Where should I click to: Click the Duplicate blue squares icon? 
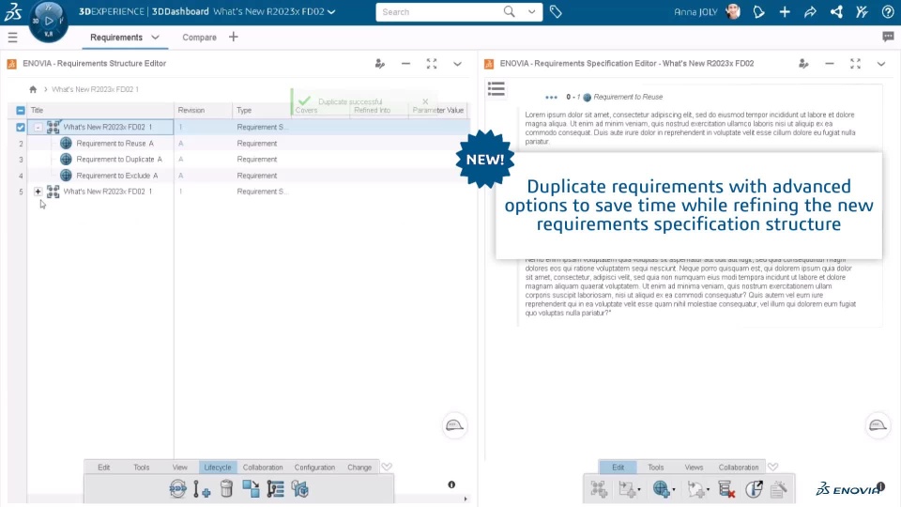click(x=251, y=489)
